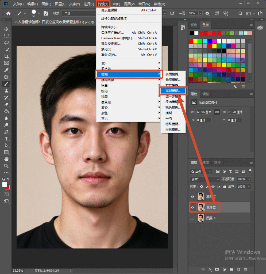Screen dimensions: 266x274
Task: Open the 图像(I) menu
Action: point(46,4)
